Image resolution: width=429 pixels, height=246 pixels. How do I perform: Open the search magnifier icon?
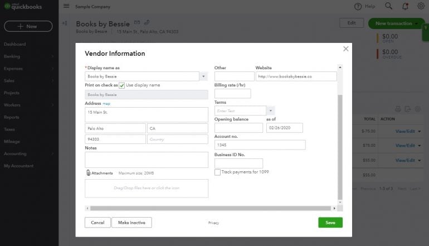(388, 6)
